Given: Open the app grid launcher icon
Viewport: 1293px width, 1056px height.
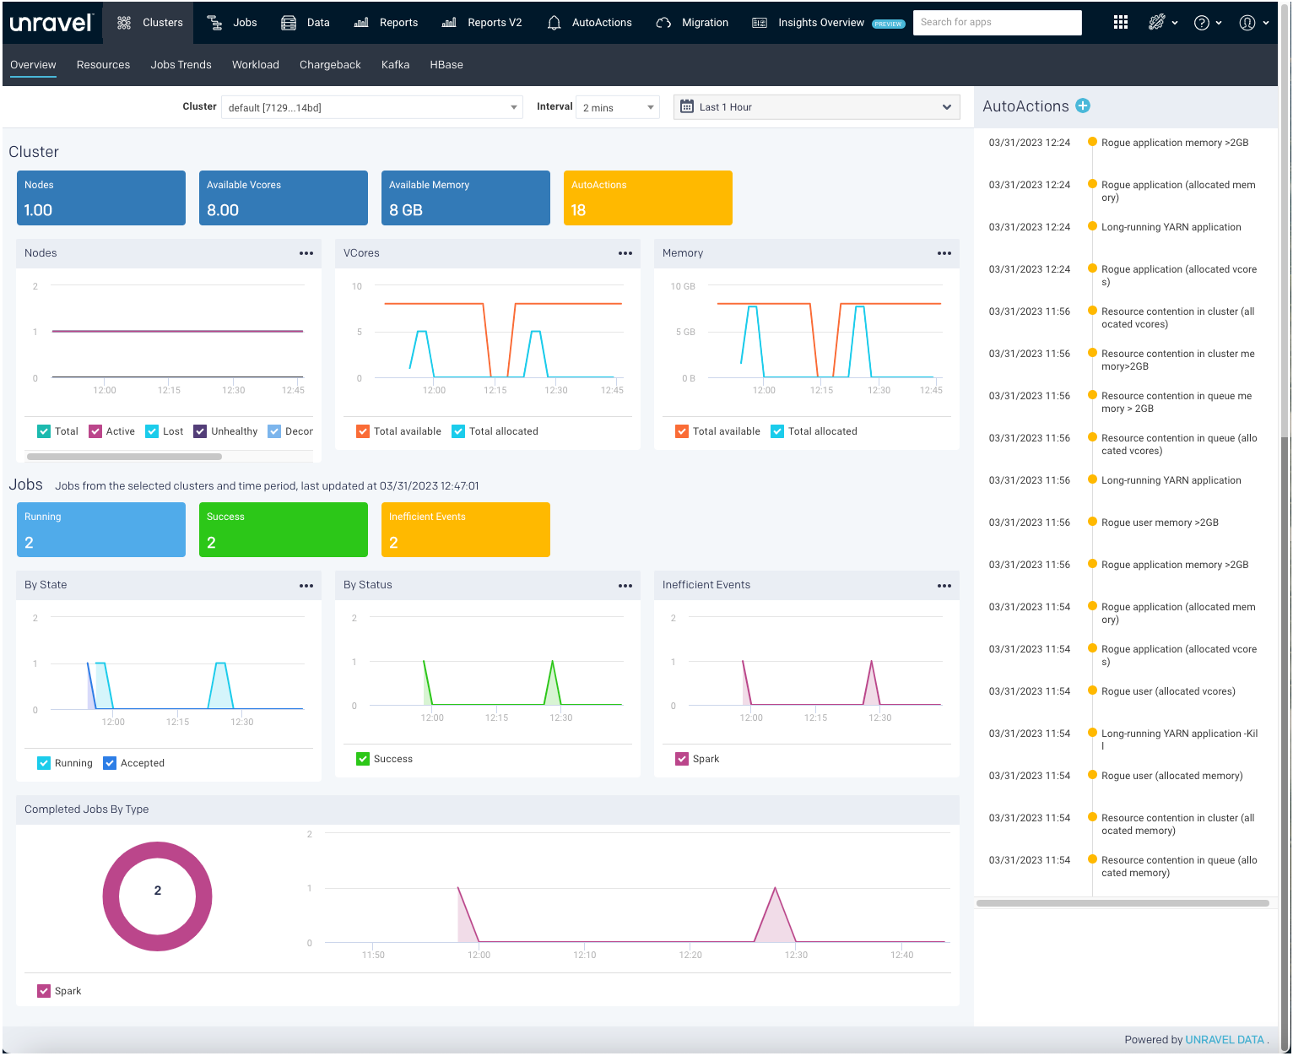Looking at the screenshot, I should (x=1121, y=23).
